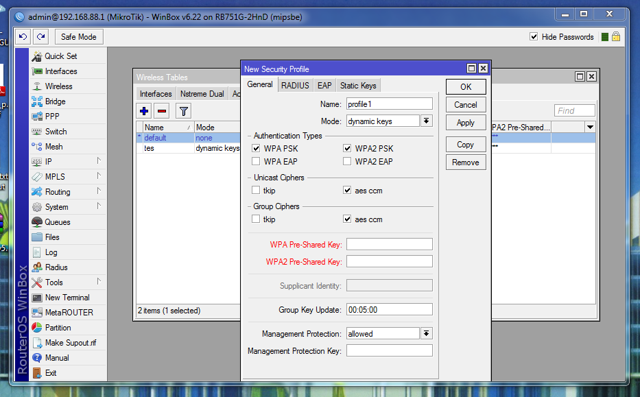Click the Group Key Update field

tap(390, 310)
